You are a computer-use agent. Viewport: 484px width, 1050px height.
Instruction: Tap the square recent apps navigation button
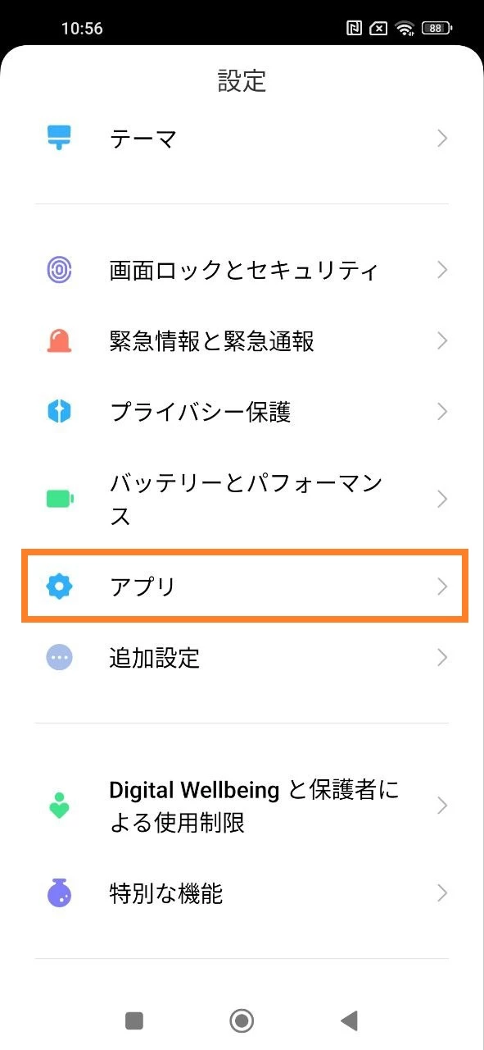point(134,1020)
